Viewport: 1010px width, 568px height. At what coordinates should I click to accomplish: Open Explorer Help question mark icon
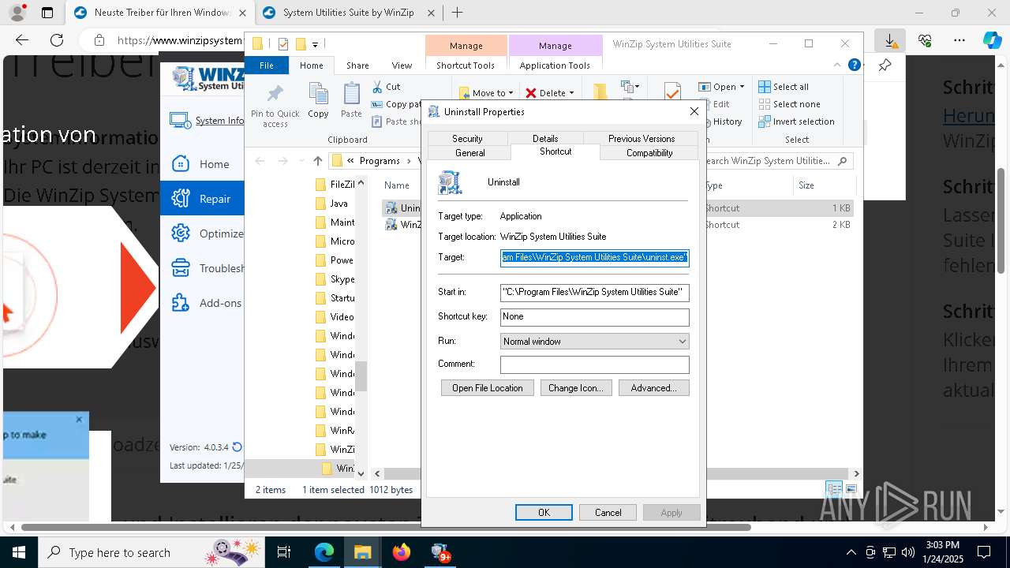point(854,65)
